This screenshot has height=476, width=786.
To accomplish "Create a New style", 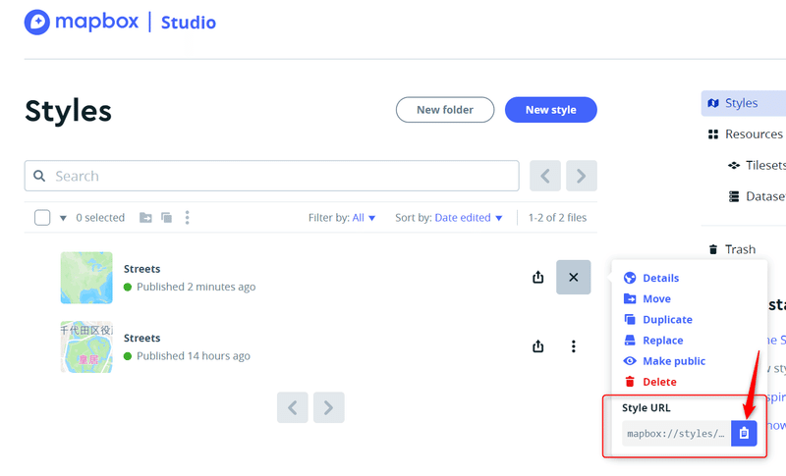I will coord(550,110).
